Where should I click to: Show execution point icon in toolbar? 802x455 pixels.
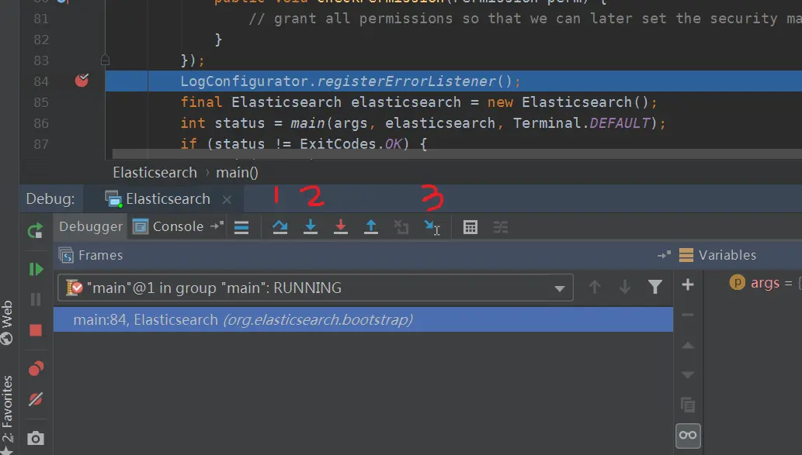241,227
